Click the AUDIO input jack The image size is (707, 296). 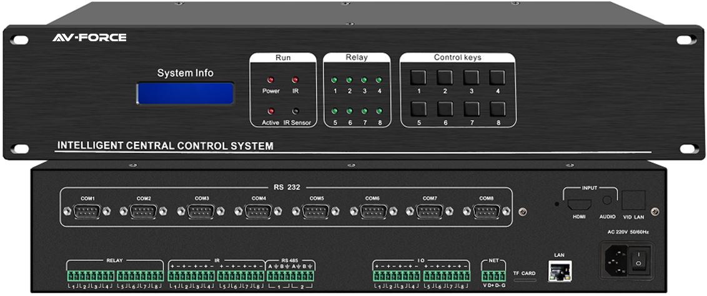606,201
